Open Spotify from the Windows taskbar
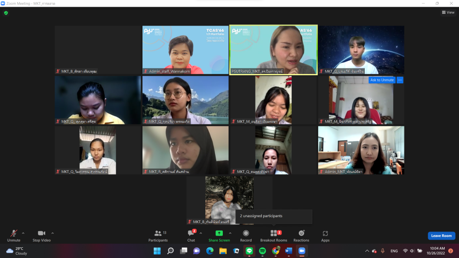 coord(262,251)
